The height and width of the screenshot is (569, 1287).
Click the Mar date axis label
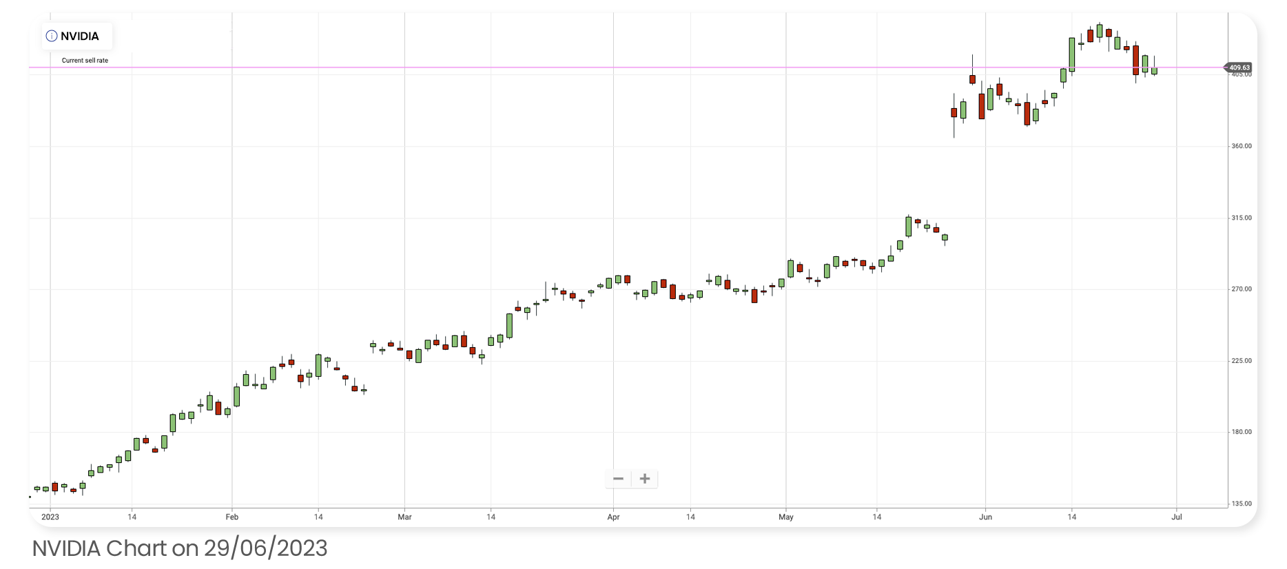(x=404, y=517)
